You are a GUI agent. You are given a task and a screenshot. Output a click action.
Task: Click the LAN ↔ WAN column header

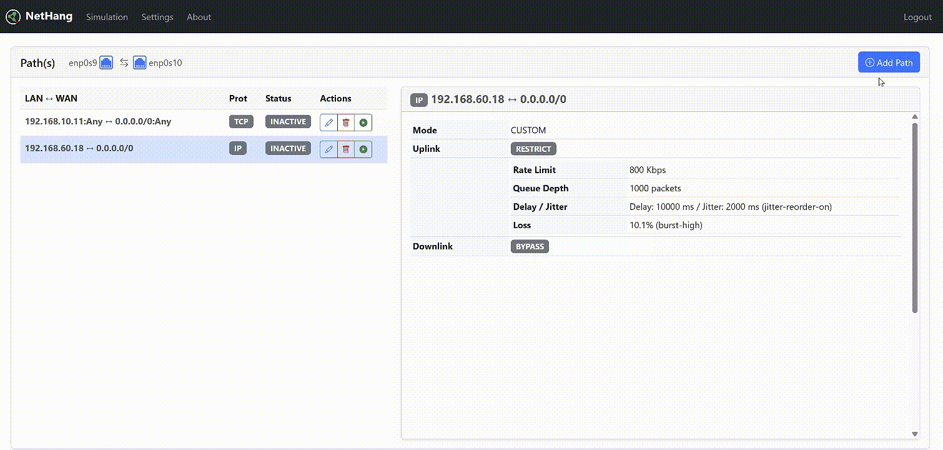pos(51,99)
